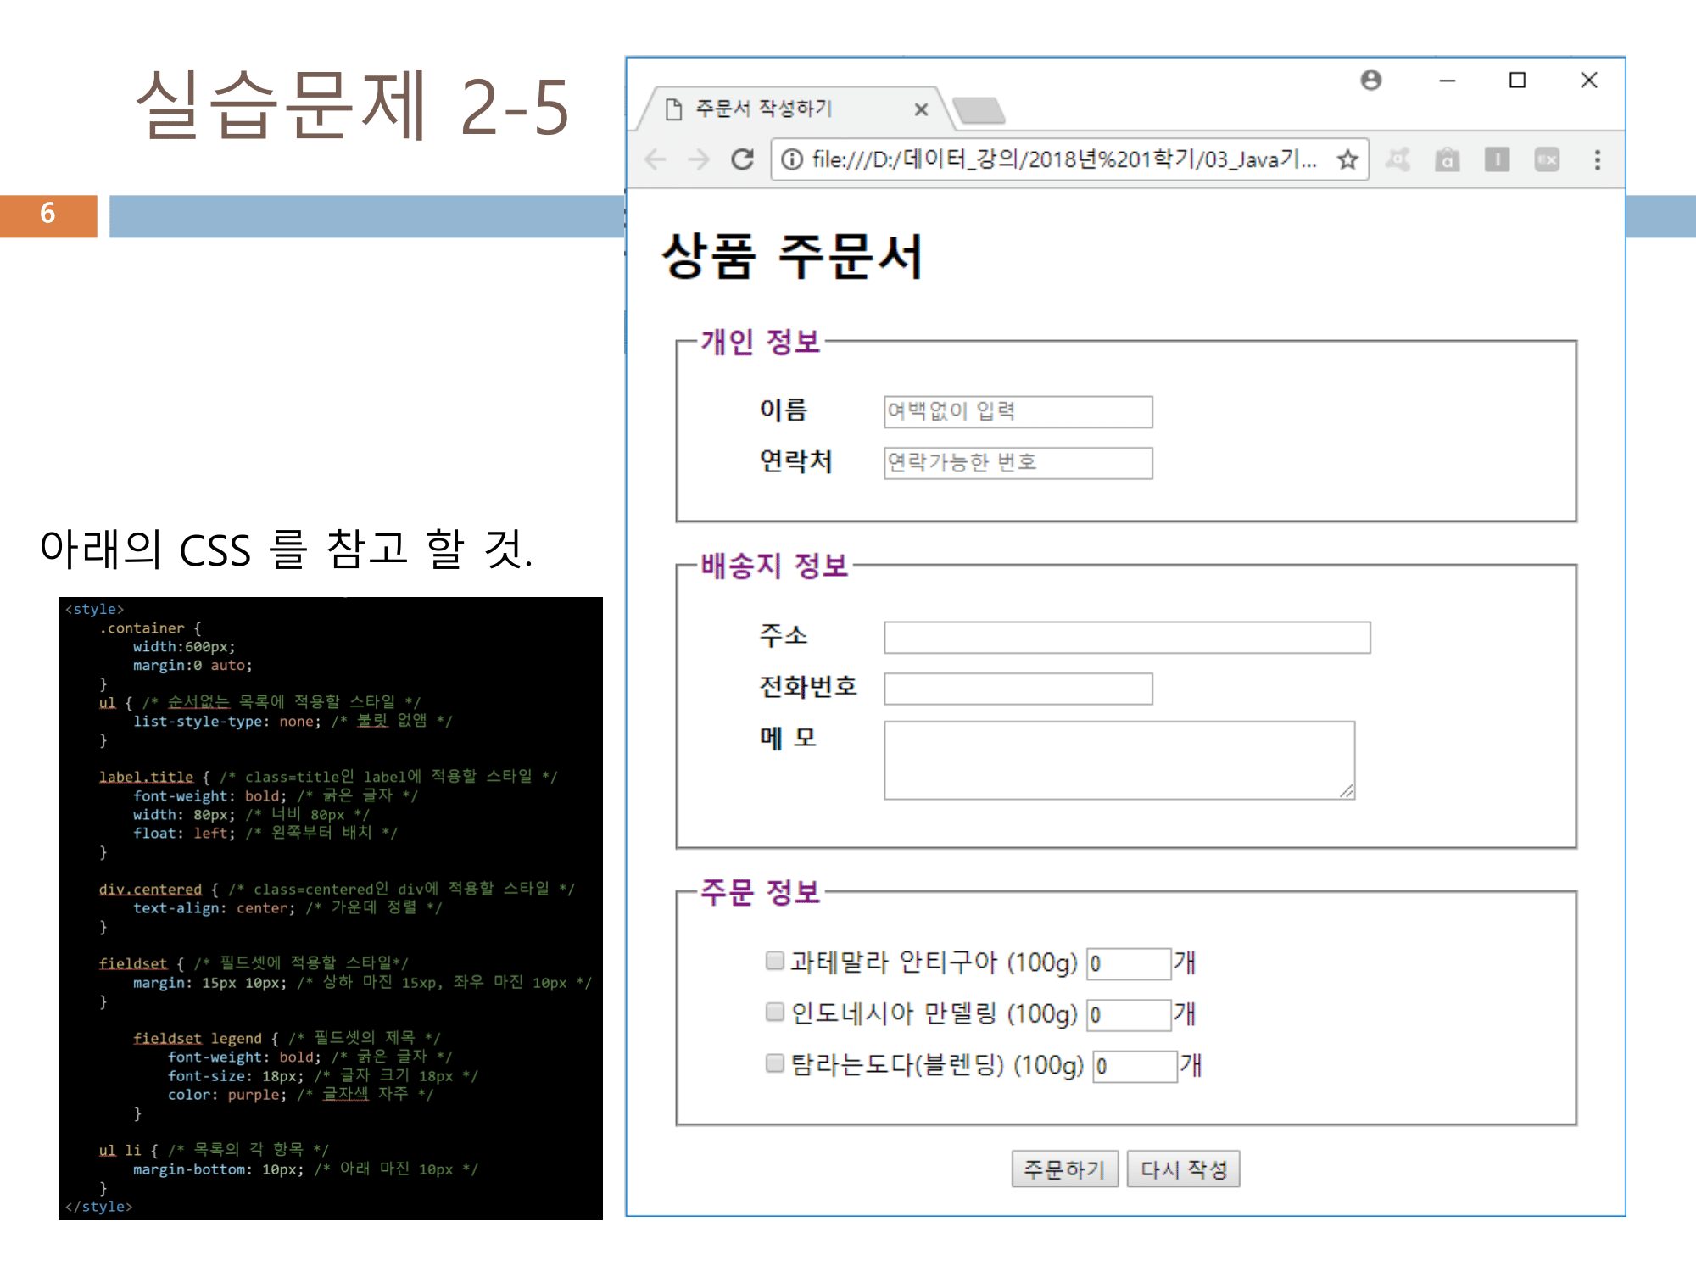The width and height of the screenshot is (1696, 1272).
Task: Click the dark square extension icon
Action: point(1498,159)
